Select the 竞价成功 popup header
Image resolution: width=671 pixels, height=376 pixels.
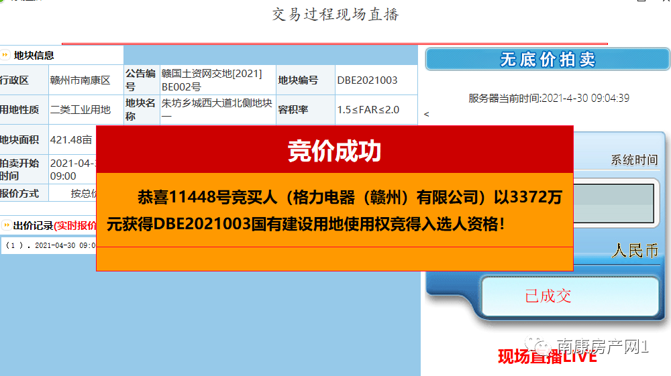click(x=334, y=151)
